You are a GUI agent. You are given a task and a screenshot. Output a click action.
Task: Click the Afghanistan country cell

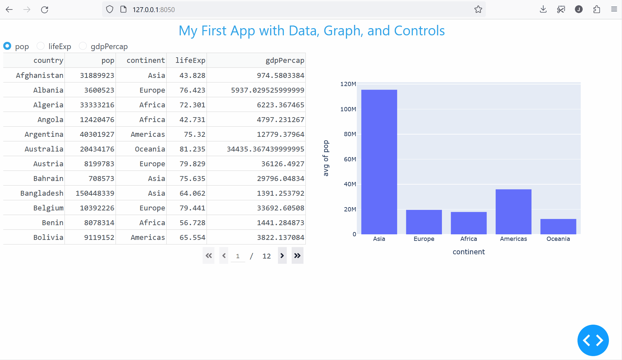[x=40, y=75]
